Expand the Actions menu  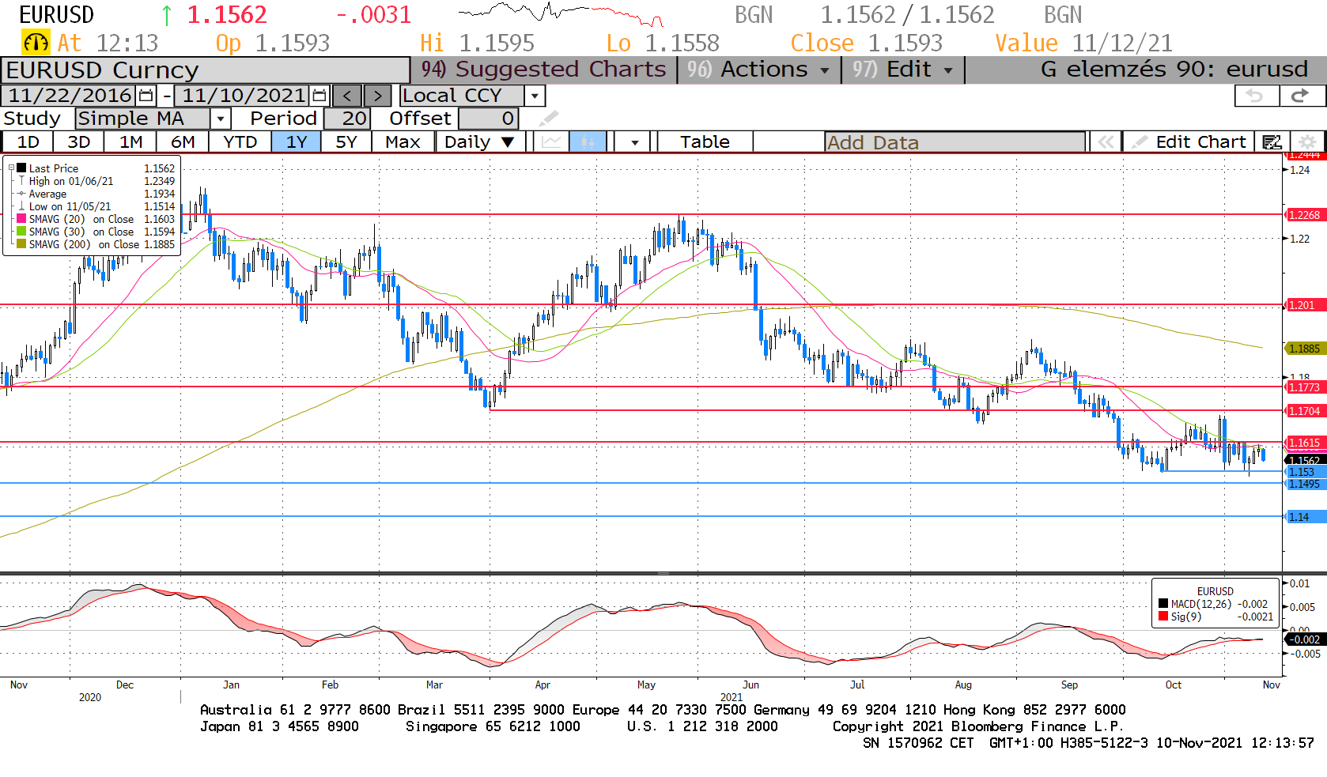click(758, 70)
